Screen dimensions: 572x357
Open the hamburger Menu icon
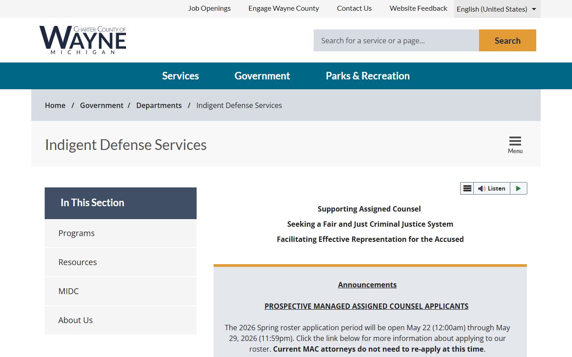[x=515, y=145]
